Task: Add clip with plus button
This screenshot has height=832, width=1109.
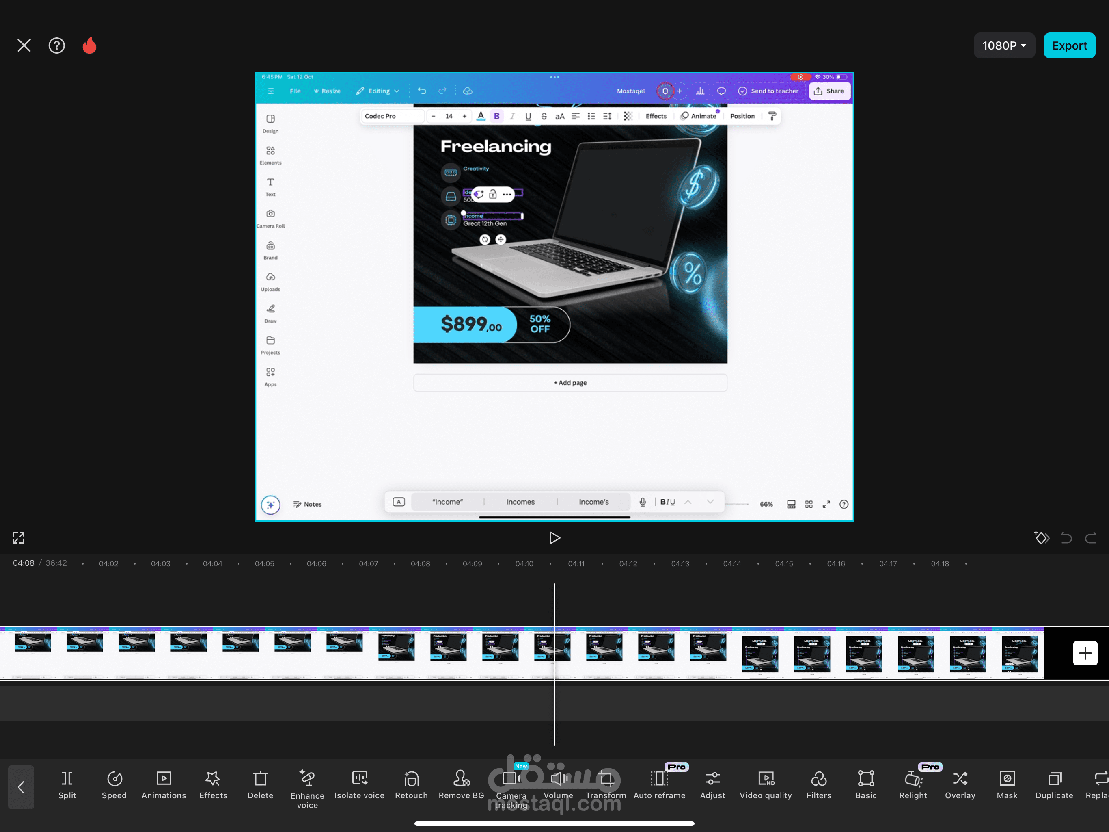Action: [1085, 653]
